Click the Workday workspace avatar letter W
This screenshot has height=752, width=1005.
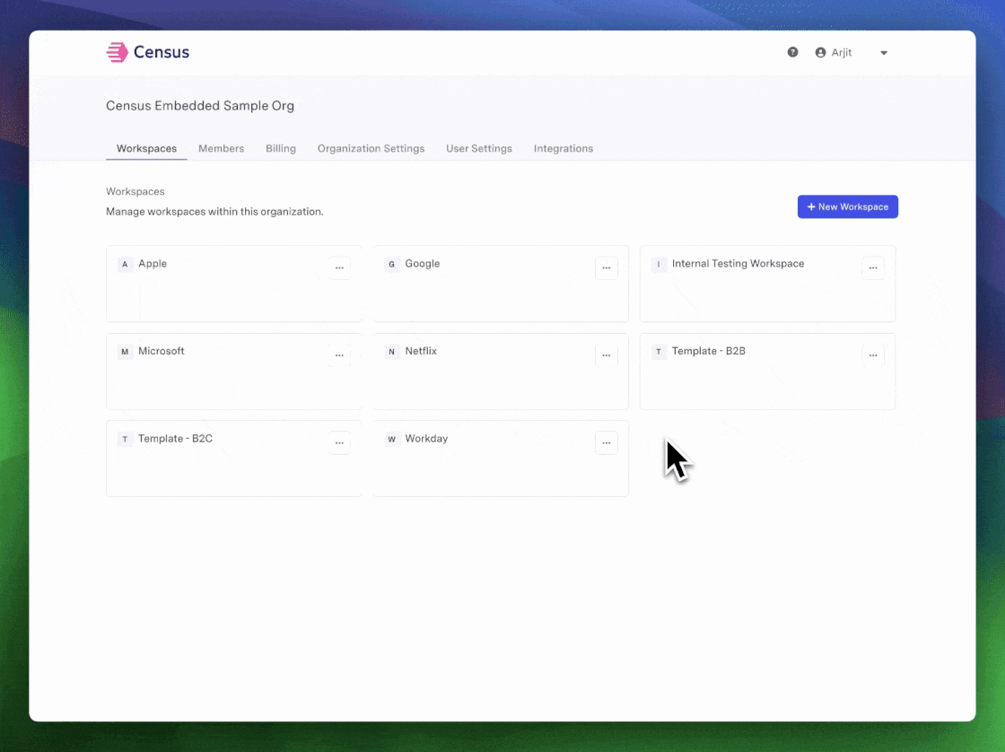[391, 439]
